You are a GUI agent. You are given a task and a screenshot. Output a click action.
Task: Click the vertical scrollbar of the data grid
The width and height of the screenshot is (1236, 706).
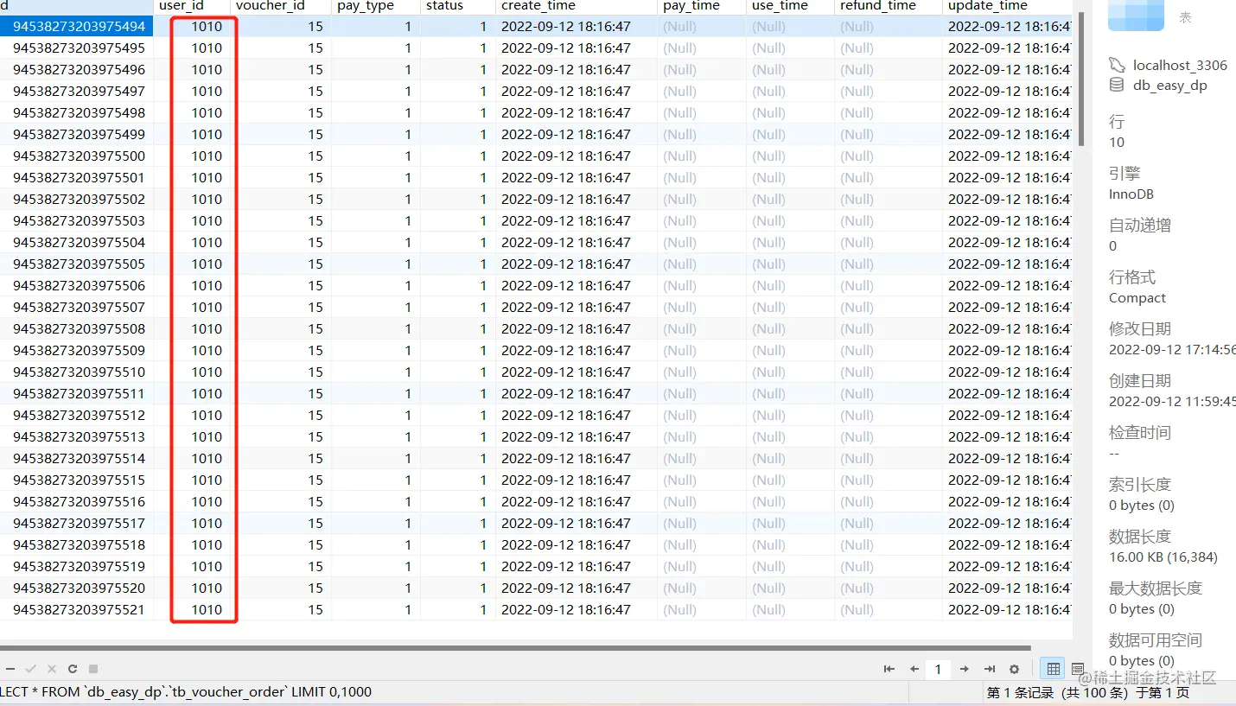1080,78
